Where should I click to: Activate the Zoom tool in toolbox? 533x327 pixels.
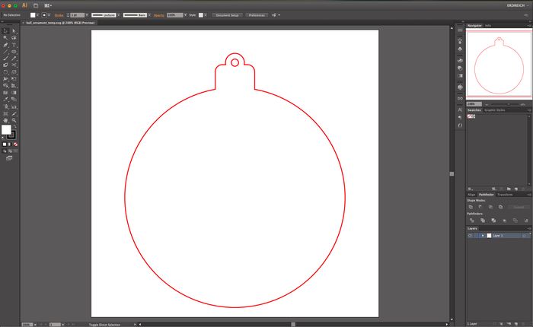(14, 120)
